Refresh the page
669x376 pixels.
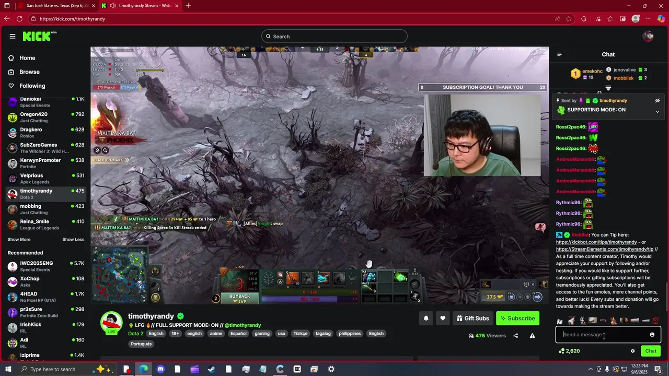[19, 19]
